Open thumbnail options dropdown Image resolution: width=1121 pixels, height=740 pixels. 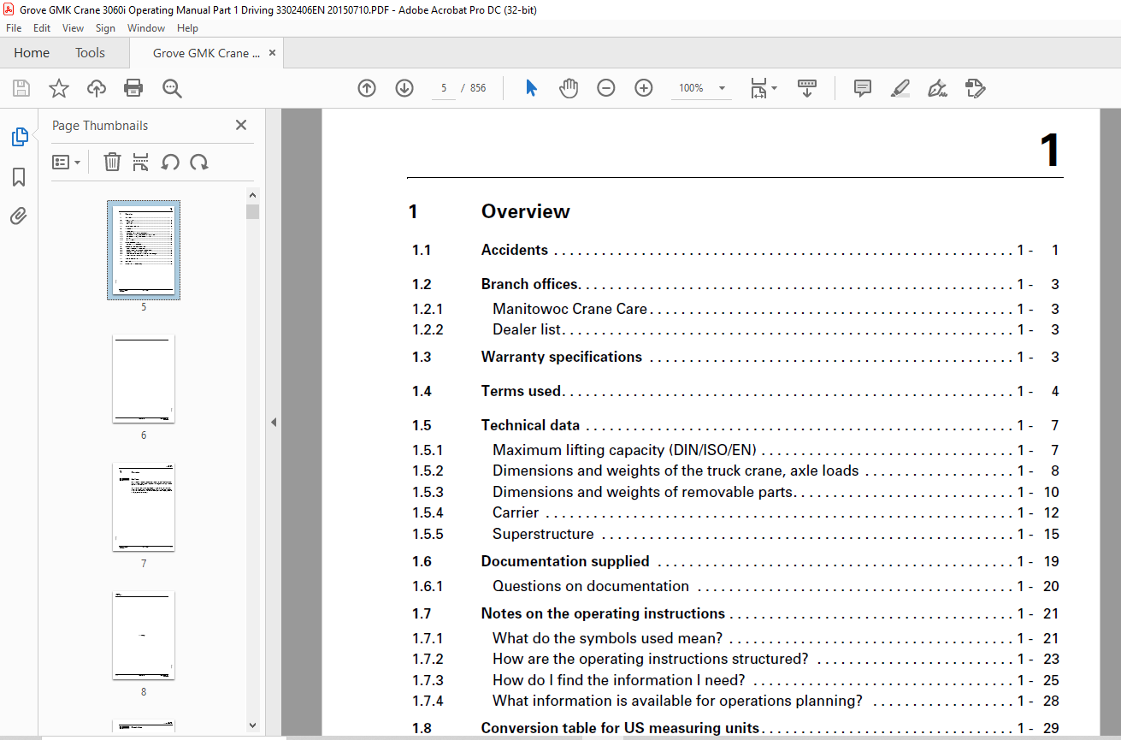[67, 162]
